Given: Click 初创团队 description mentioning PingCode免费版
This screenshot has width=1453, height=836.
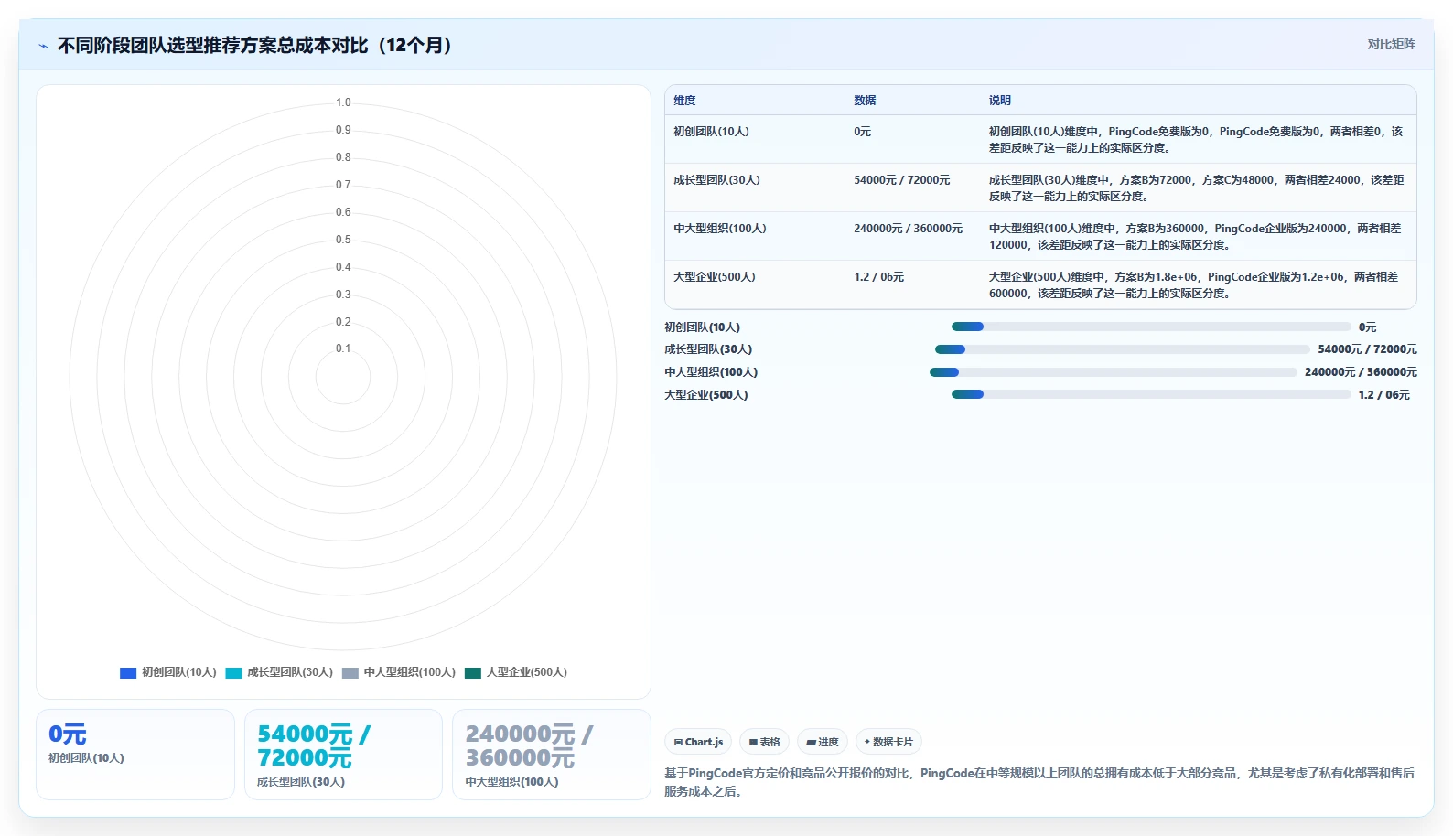Looking at the screenshot, I should coord(1195,140).
